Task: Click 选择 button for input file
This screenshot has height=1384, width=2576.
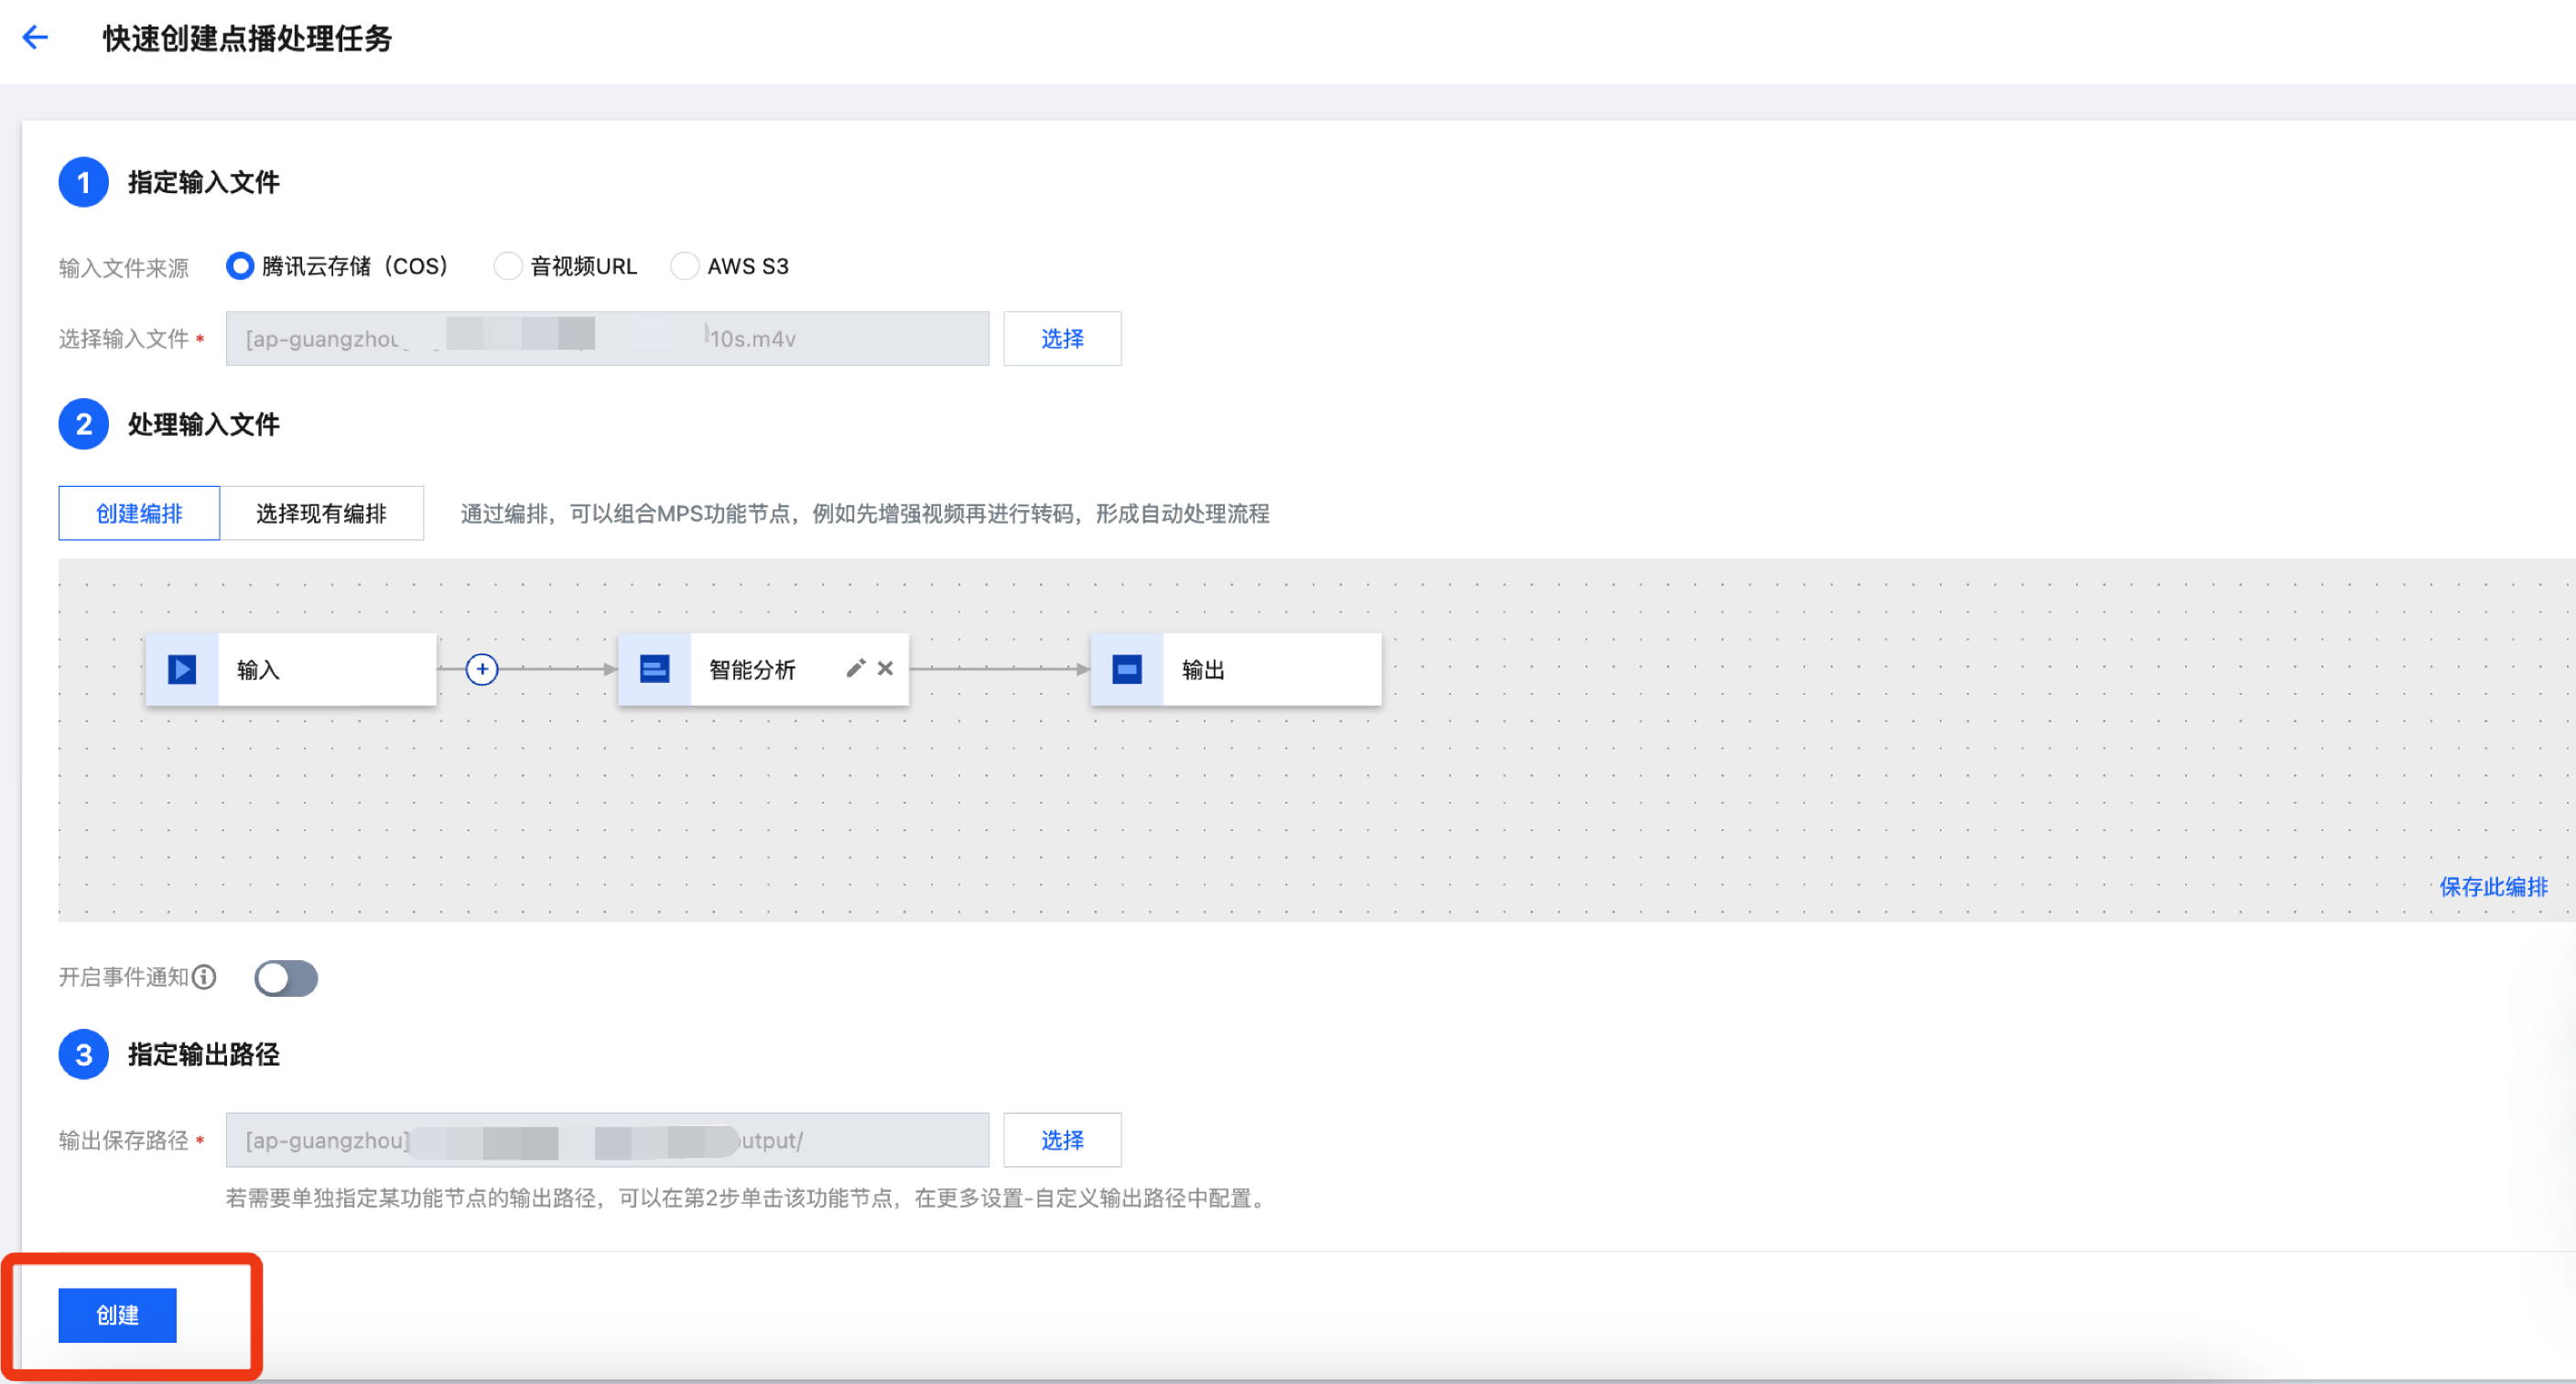Action: point(1062,339)
